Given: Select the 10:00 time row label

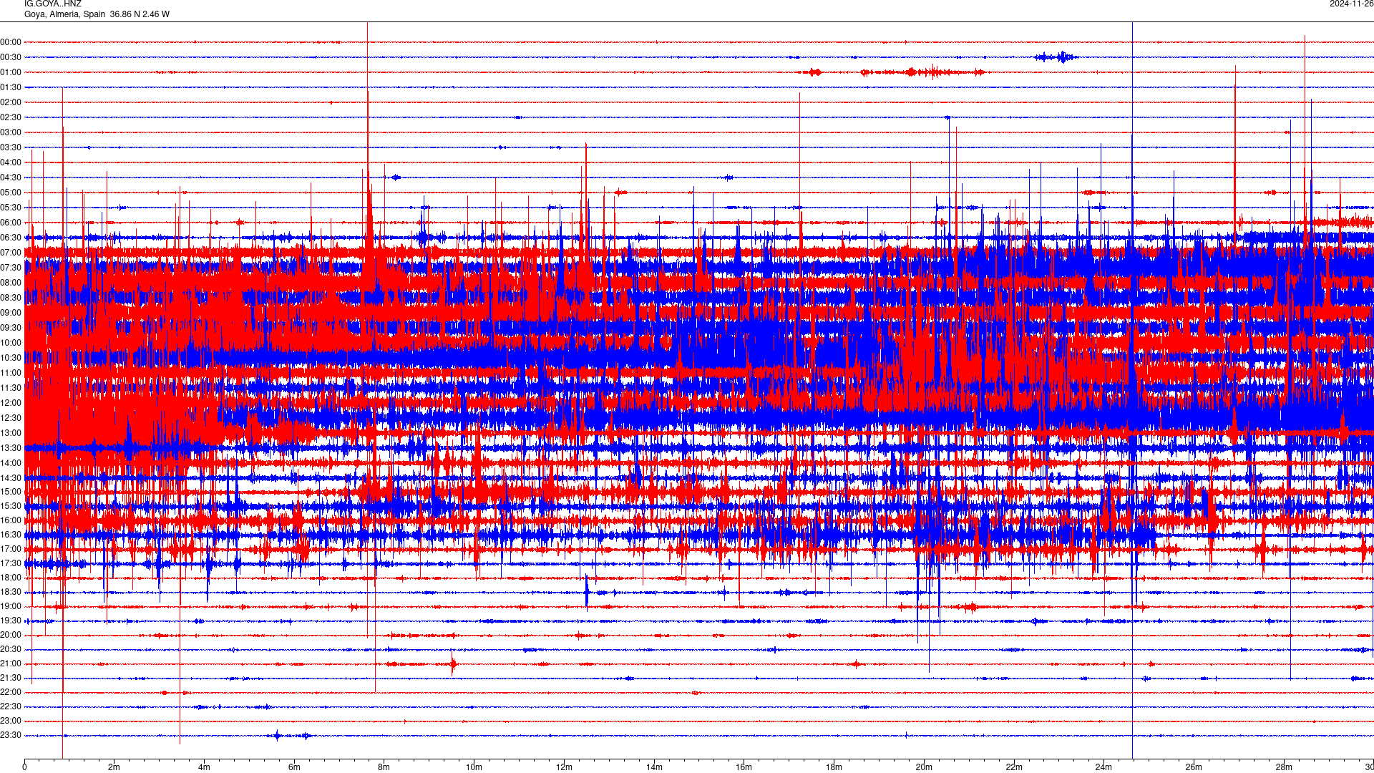Looking at the screenshot, I should coord(11,343).
